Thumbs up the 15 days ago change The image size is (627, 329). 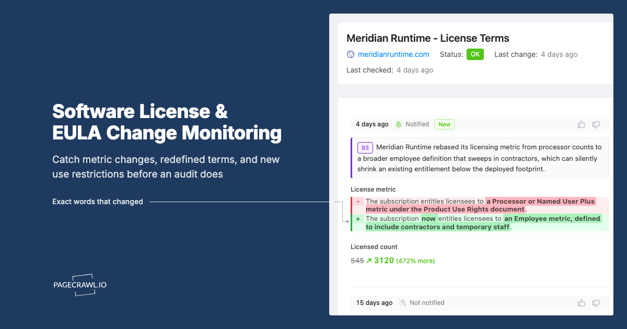(582, 303)
